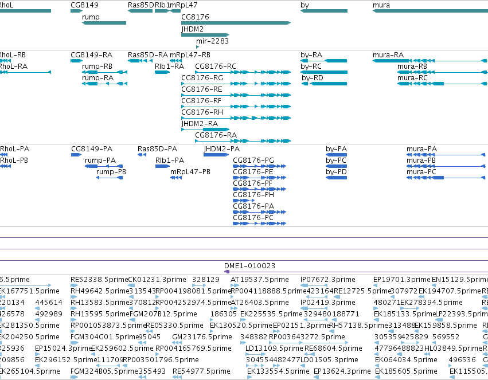
Task: Select protein CG8176-PE
Action: [x=259, y=178]
